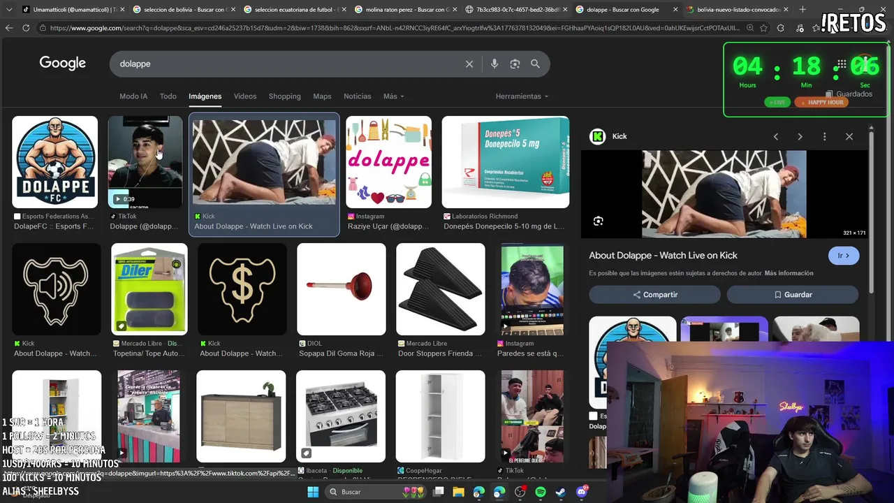Go to the Google homepage logo
894x503 pixels.
62,64
